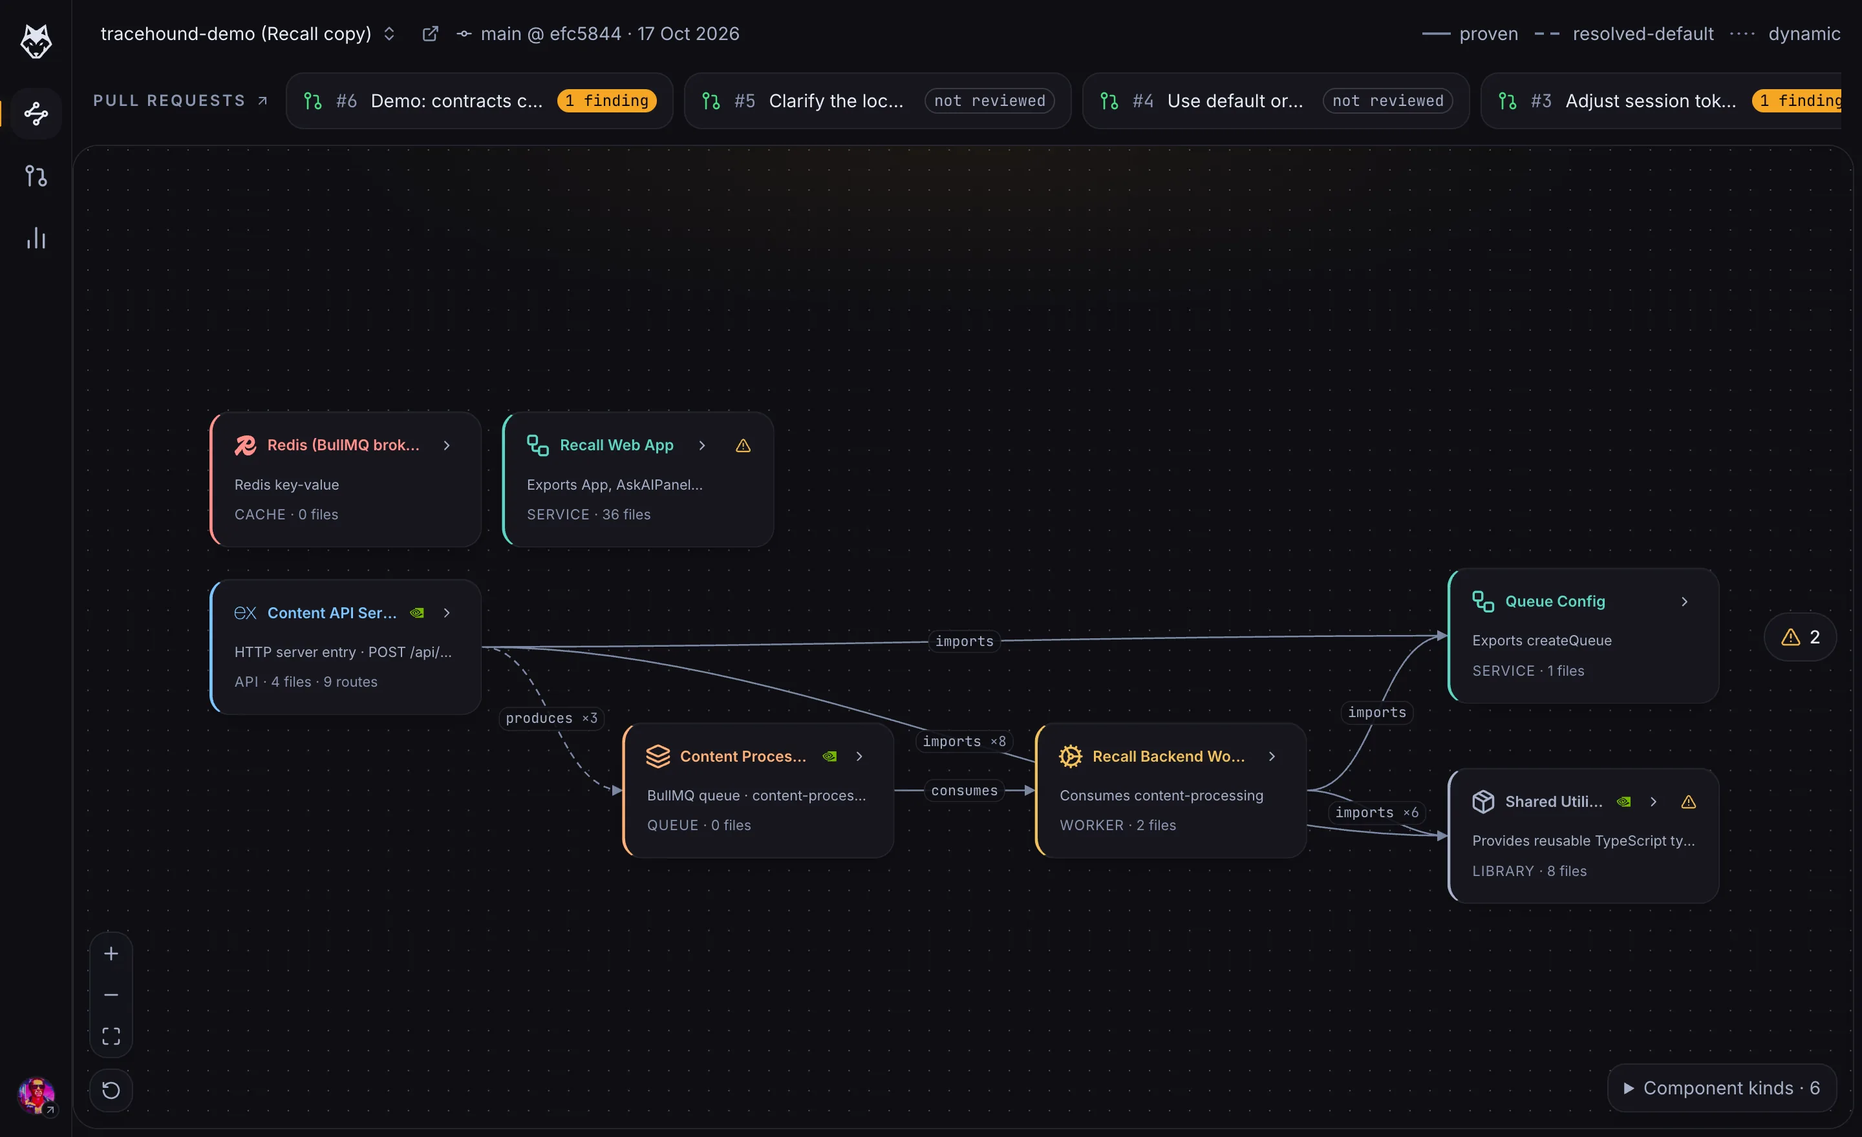
Task: Expand the Component kinds · 6 legend
Action: pyautogui.click(x=1722, y=1088)
